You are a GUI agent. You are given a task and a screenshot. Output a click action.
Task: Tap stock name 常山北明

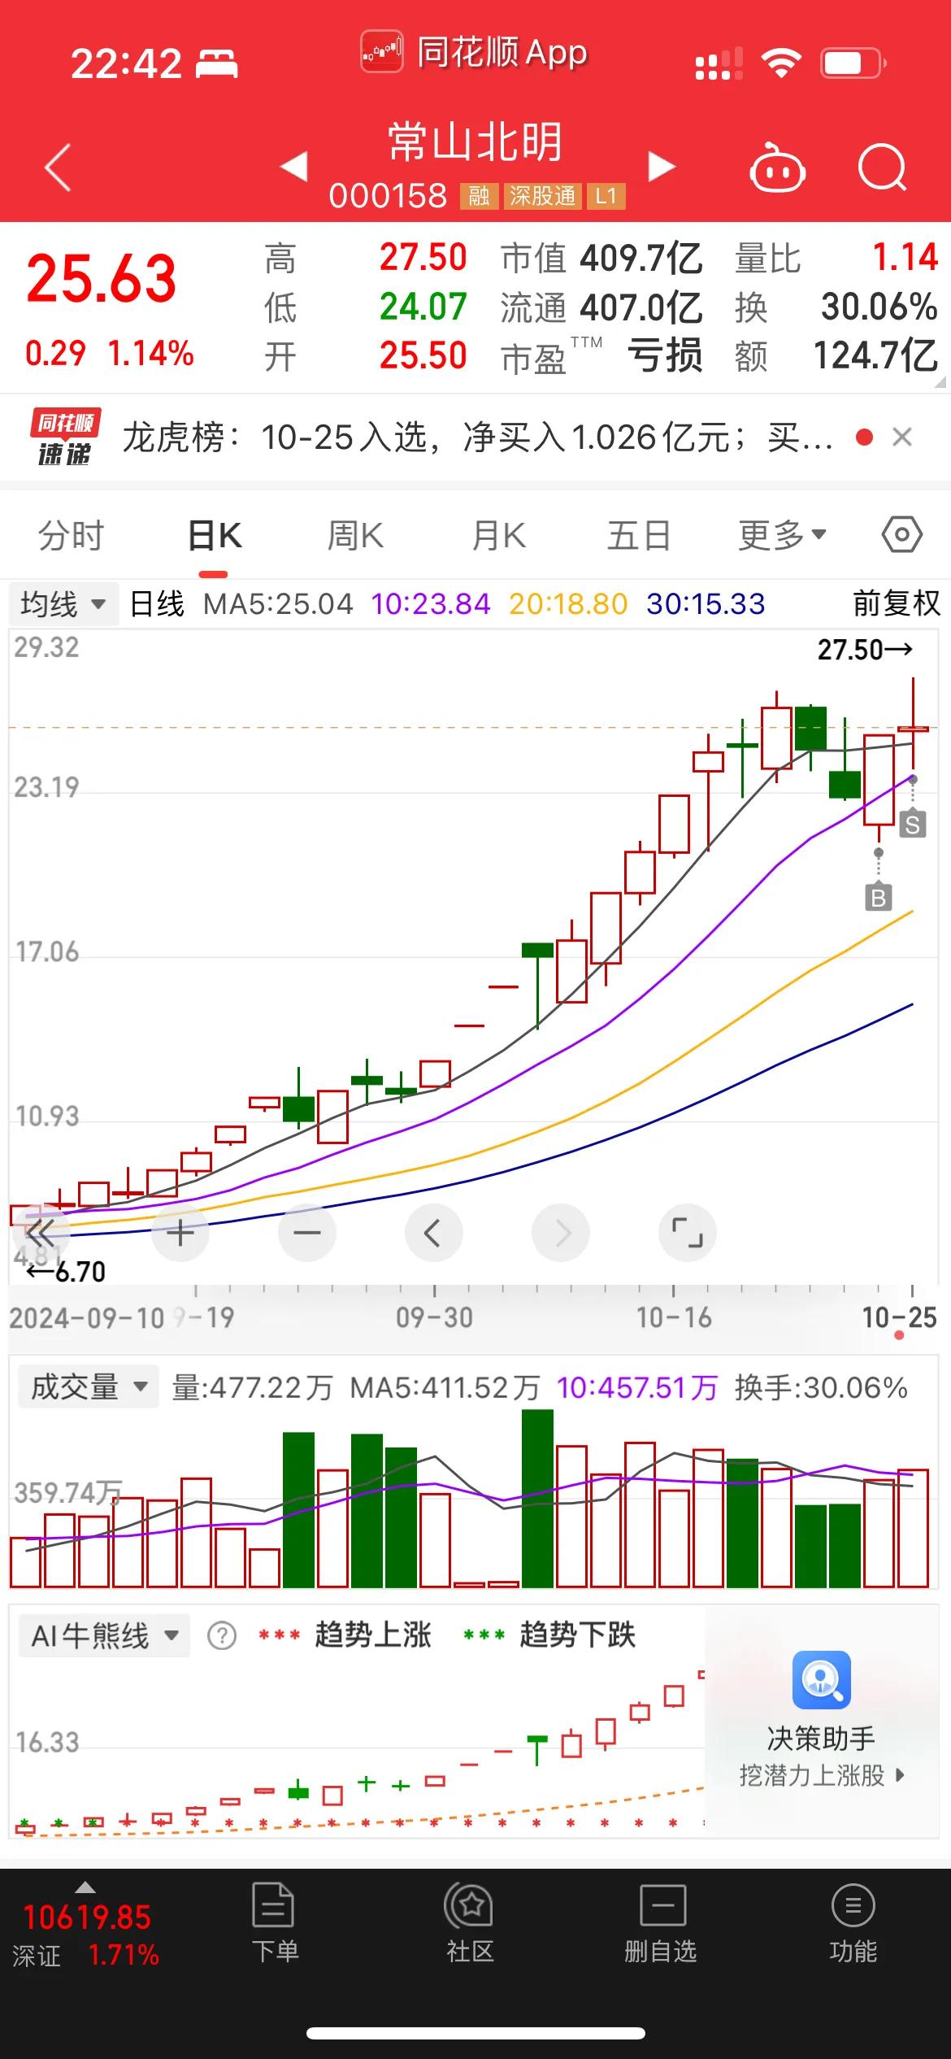click(475, 142)
